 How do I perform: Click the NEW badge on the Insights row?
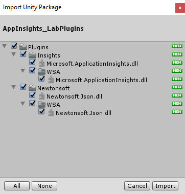click(177, 54)
